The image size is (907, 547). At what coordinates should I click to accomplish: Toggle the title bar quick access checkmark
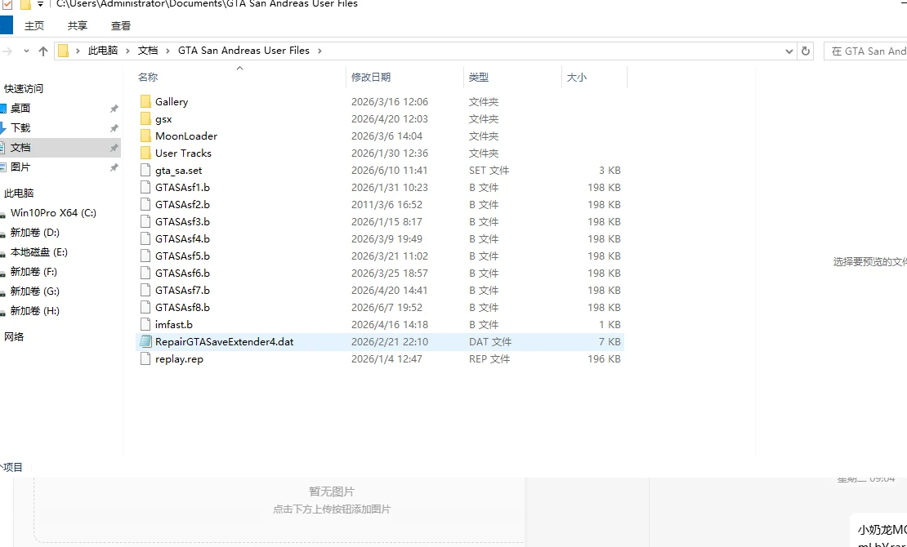(x=7, y=5)
